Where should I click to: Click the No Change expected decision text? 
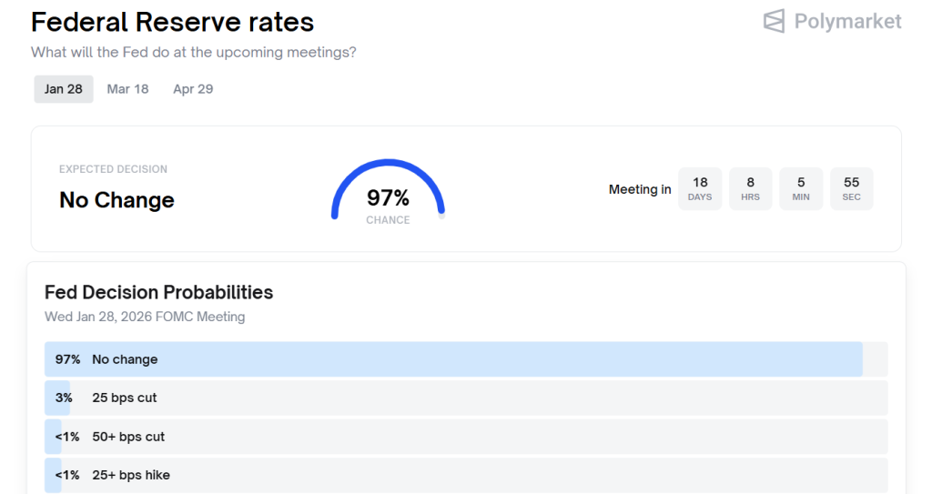coord(116,200)
